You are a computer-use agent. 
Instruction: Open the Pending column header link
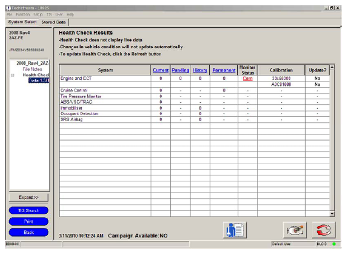[x=180, y=70]
